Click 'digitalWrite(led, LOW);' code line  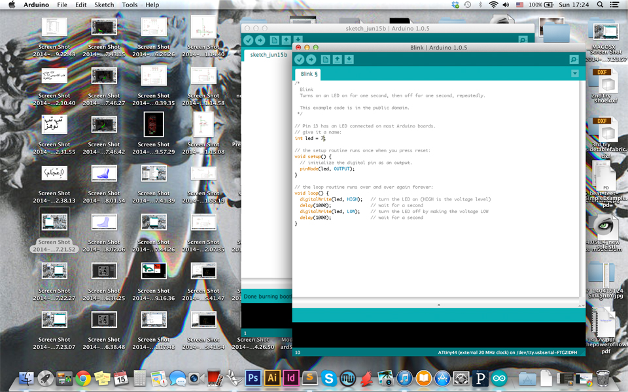(x=330, y=212)
